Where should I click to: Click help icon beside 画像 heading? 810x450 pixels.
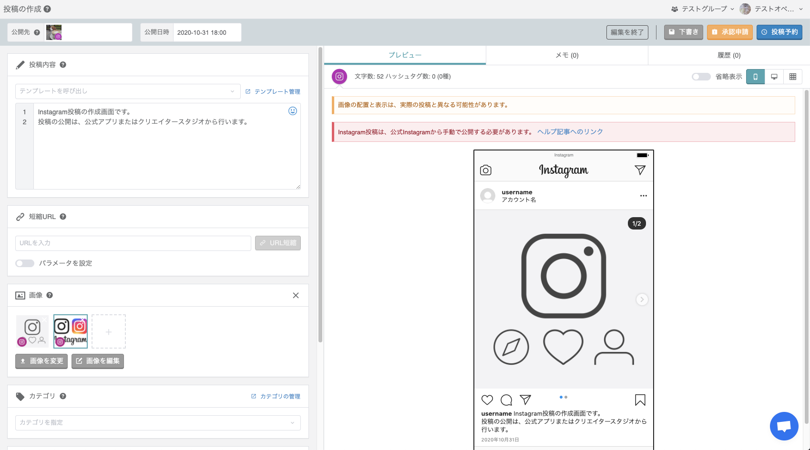point(50,295)
